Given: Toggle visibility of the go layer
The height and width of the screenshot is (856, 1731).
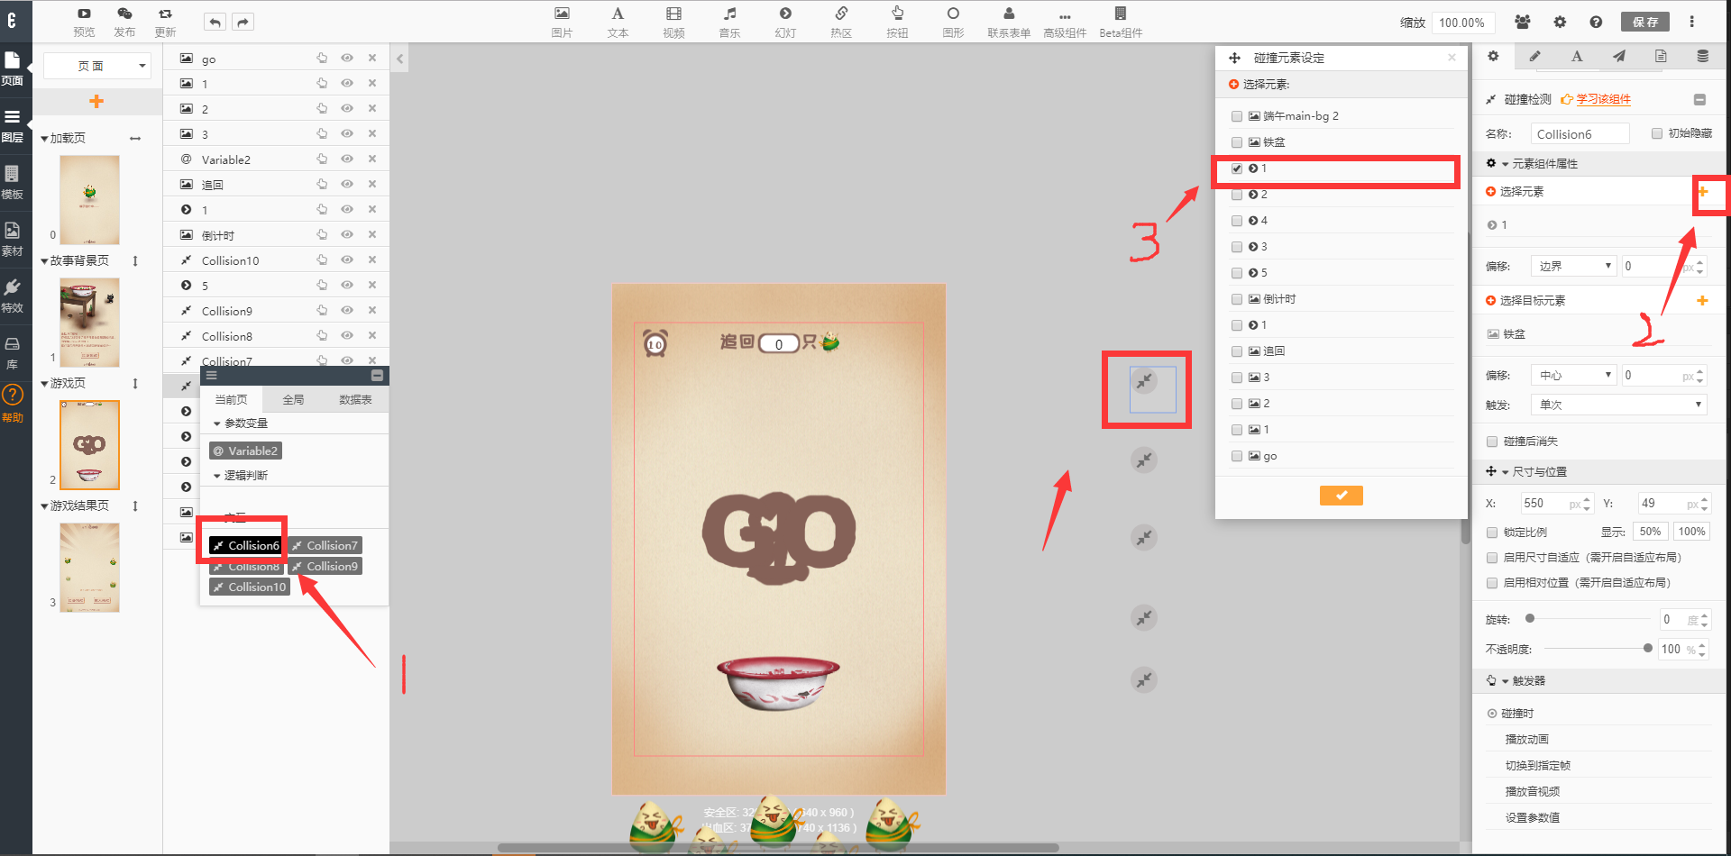Looking at the screenshot, I should coord(347,58).
